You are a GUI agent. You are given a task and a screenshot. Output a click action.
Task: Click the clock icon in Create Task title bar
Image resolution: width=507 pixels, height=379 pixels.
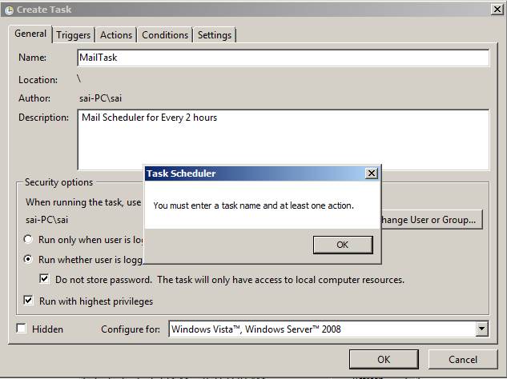pos(9,10)
